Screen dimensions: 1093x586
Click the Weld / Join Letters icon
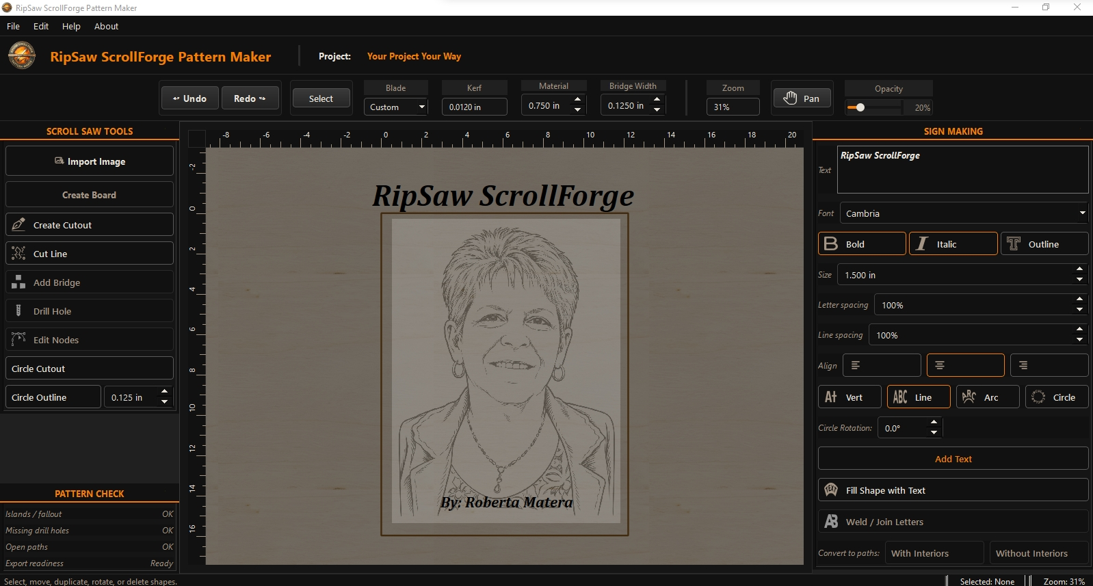click(831, 521)
